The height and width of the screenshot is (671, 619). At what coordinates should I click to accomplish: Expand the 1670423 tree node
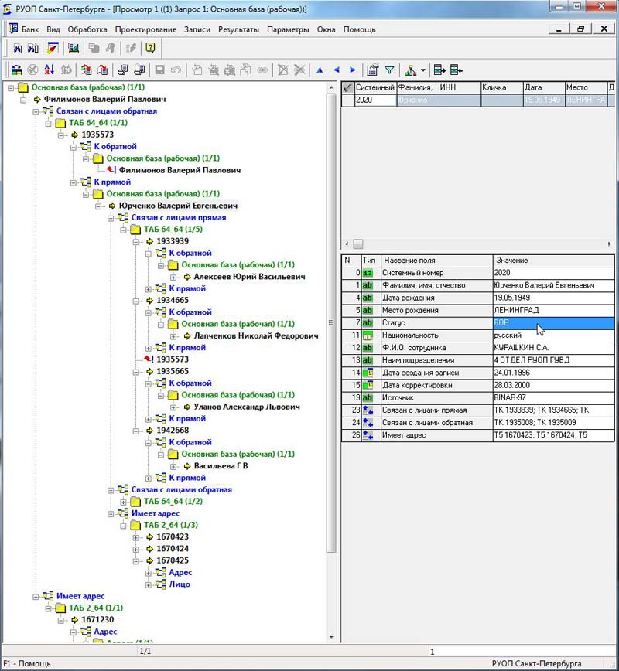[x=136, y=536]
